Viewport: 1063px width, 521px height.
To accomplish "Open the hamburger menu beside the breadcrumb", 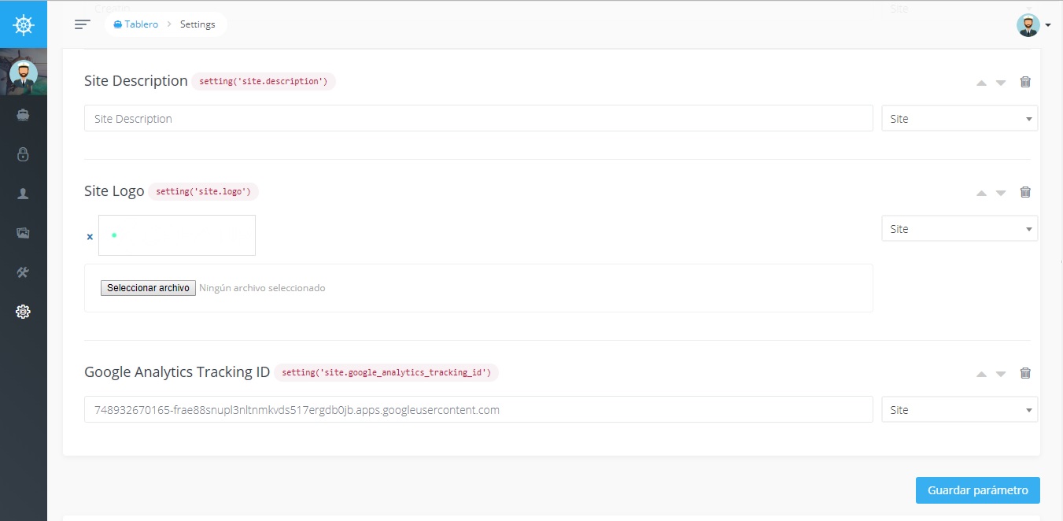I will tap(82, 24).
